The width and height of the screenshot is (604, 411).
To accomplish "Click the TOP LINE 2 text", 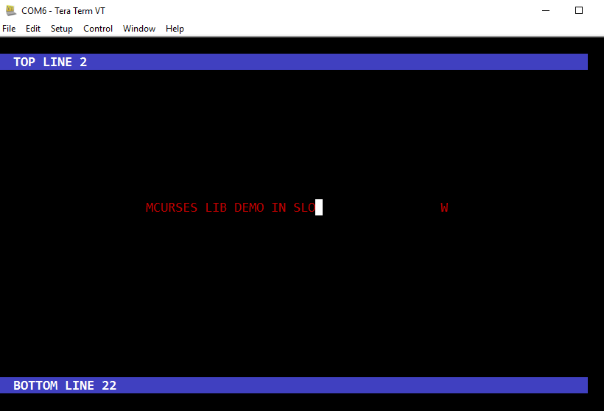I will click(50, 62).
